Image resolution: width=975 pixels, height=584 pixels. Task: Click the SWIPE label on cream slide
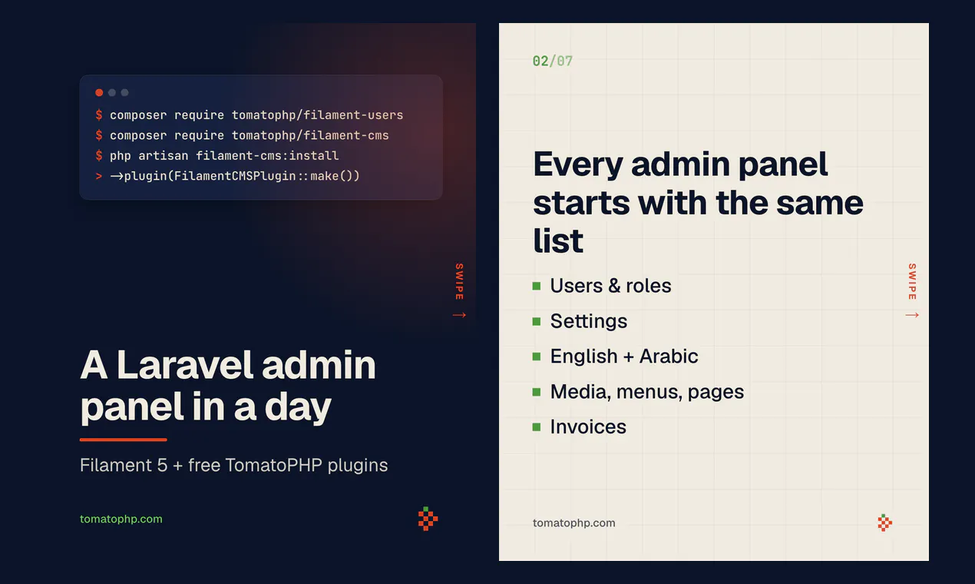912,282
